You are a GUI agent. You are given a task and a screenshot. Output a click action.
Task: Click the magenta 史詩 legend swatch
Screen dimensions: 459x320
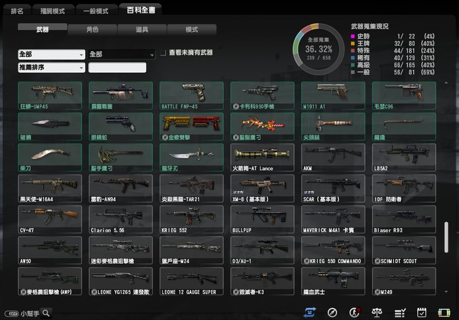[x=353, y=36]
